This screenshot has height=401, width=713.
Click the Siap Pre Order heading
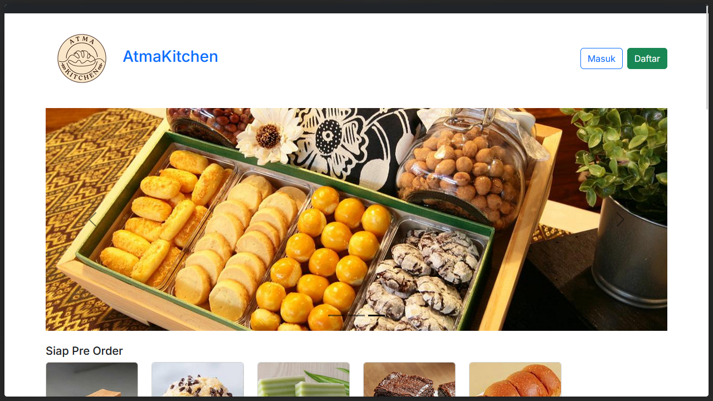click(x=84, y=351)
